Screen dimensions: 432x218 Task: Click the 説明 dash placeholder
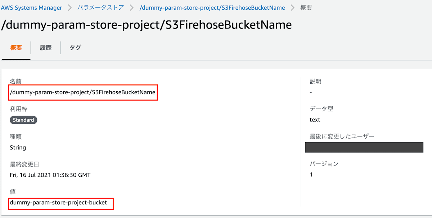(311, 92)
